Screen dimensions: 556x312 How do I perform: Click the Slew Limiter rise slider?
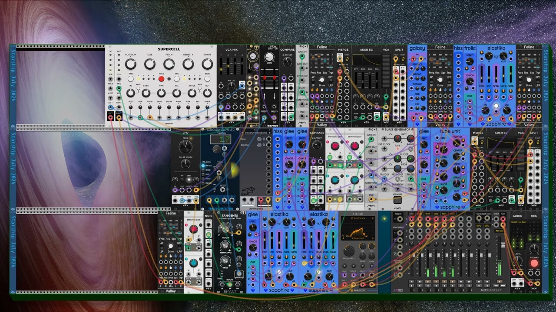click(x=265, y=78)
